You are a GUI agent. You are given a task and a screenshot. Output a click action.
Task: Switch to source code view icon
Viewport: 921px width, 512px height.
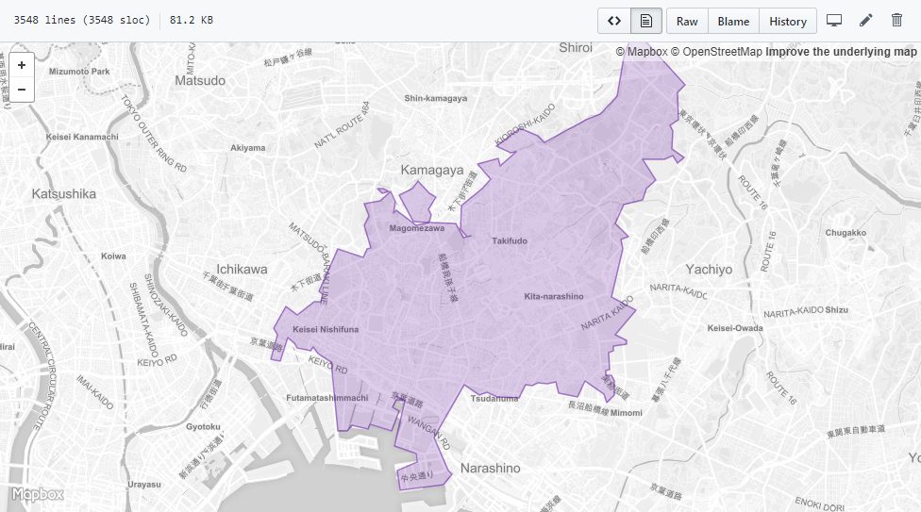pyautogui.click(x=614, y=21)
